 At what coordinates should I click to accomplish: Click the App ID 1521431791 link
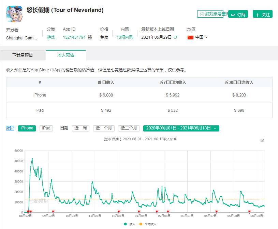coord(74,37)
